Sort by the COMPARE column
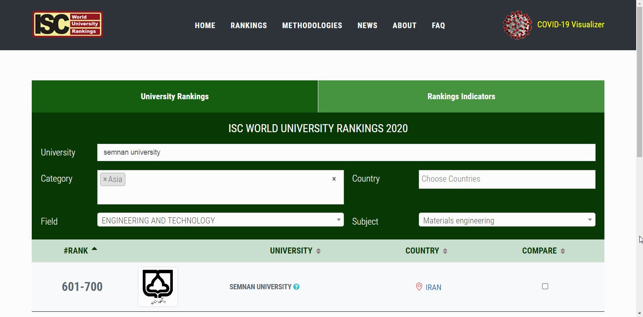This screenshot has width=643, height=317. tap(544, 251)
